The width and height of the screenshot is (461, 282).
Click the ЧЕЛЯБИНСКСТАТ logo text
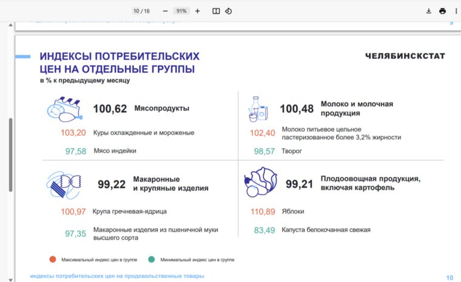coord(405,56)
